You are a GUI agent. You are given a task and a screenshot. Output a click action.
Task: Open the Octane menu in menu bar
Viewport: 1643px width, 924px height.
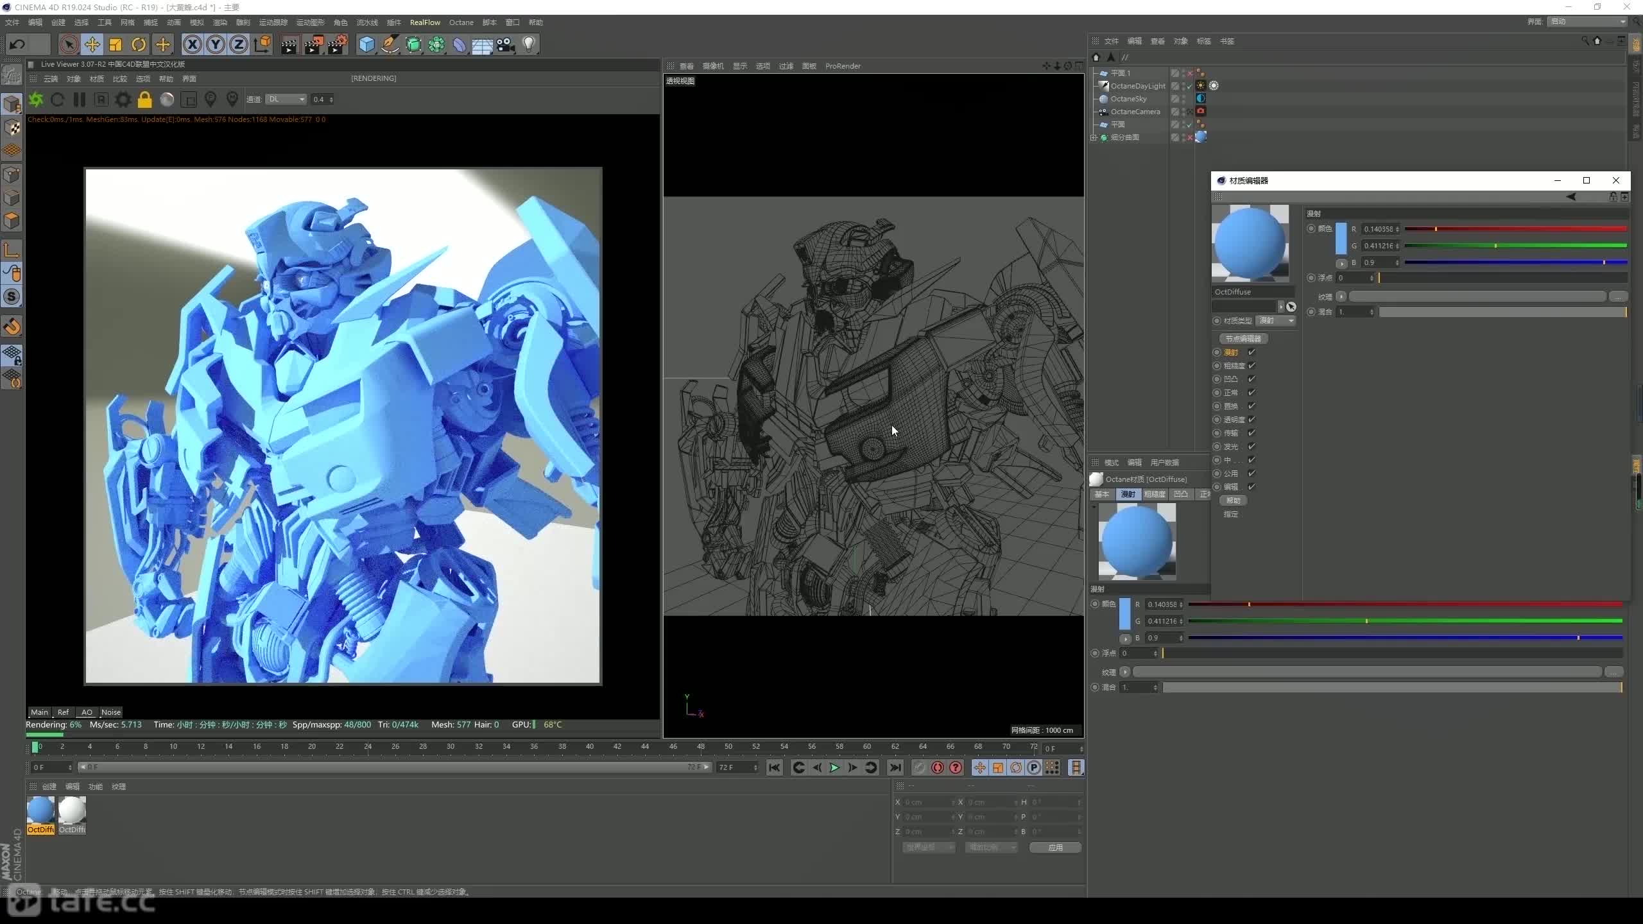[461, 22]
